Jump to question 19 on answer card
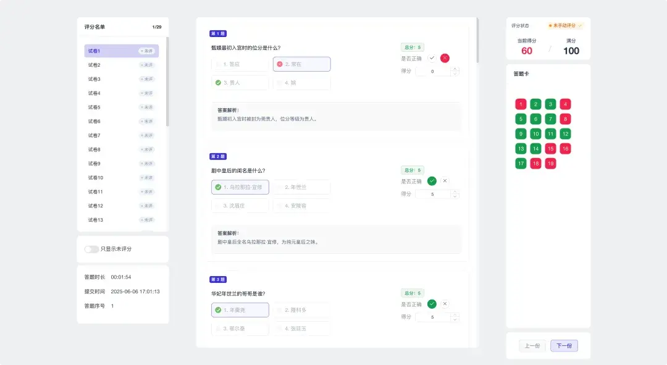Image resolution: width=667 pixels, height=365 pixels. pyautogui.click(x=550, y=164)
